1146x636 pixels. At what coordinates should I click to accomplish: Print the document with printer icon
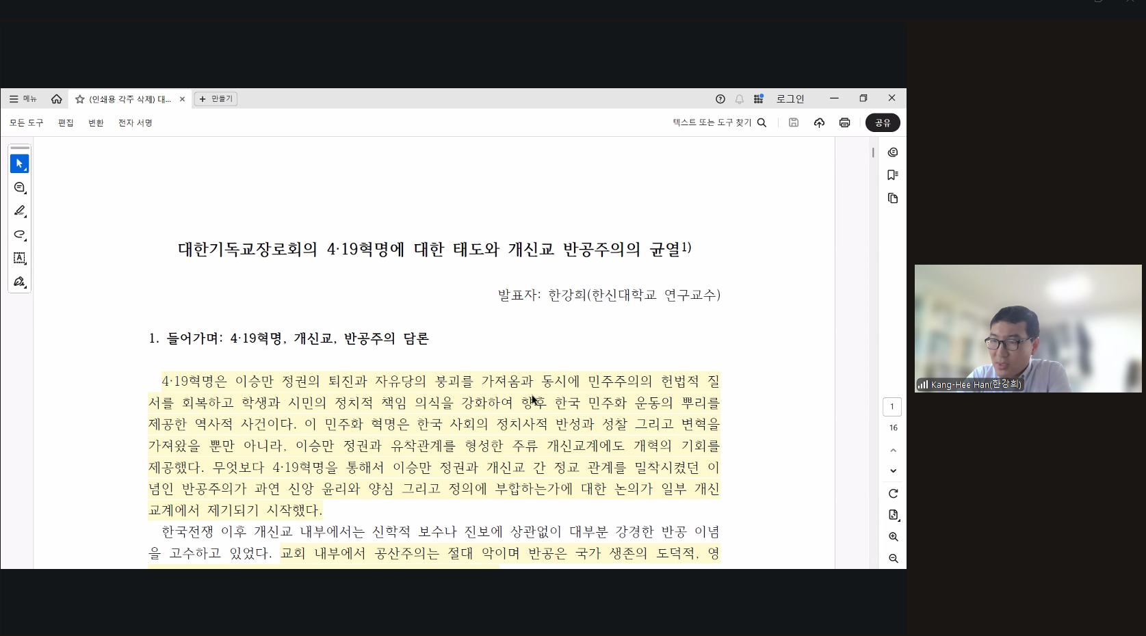coord(844,122)
